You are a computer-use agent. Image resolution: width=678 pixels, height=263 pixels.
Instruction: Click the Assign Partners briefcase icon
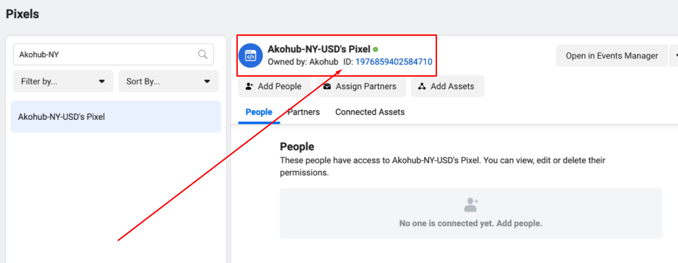pos(327,86)
